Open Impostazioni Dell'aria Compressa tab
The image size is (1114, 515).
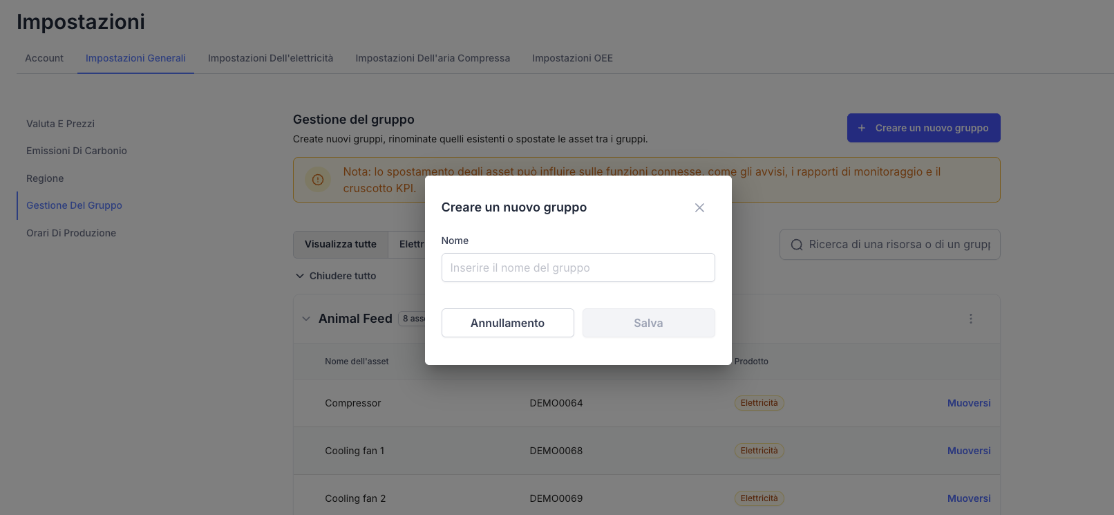(x=433, y=58)
